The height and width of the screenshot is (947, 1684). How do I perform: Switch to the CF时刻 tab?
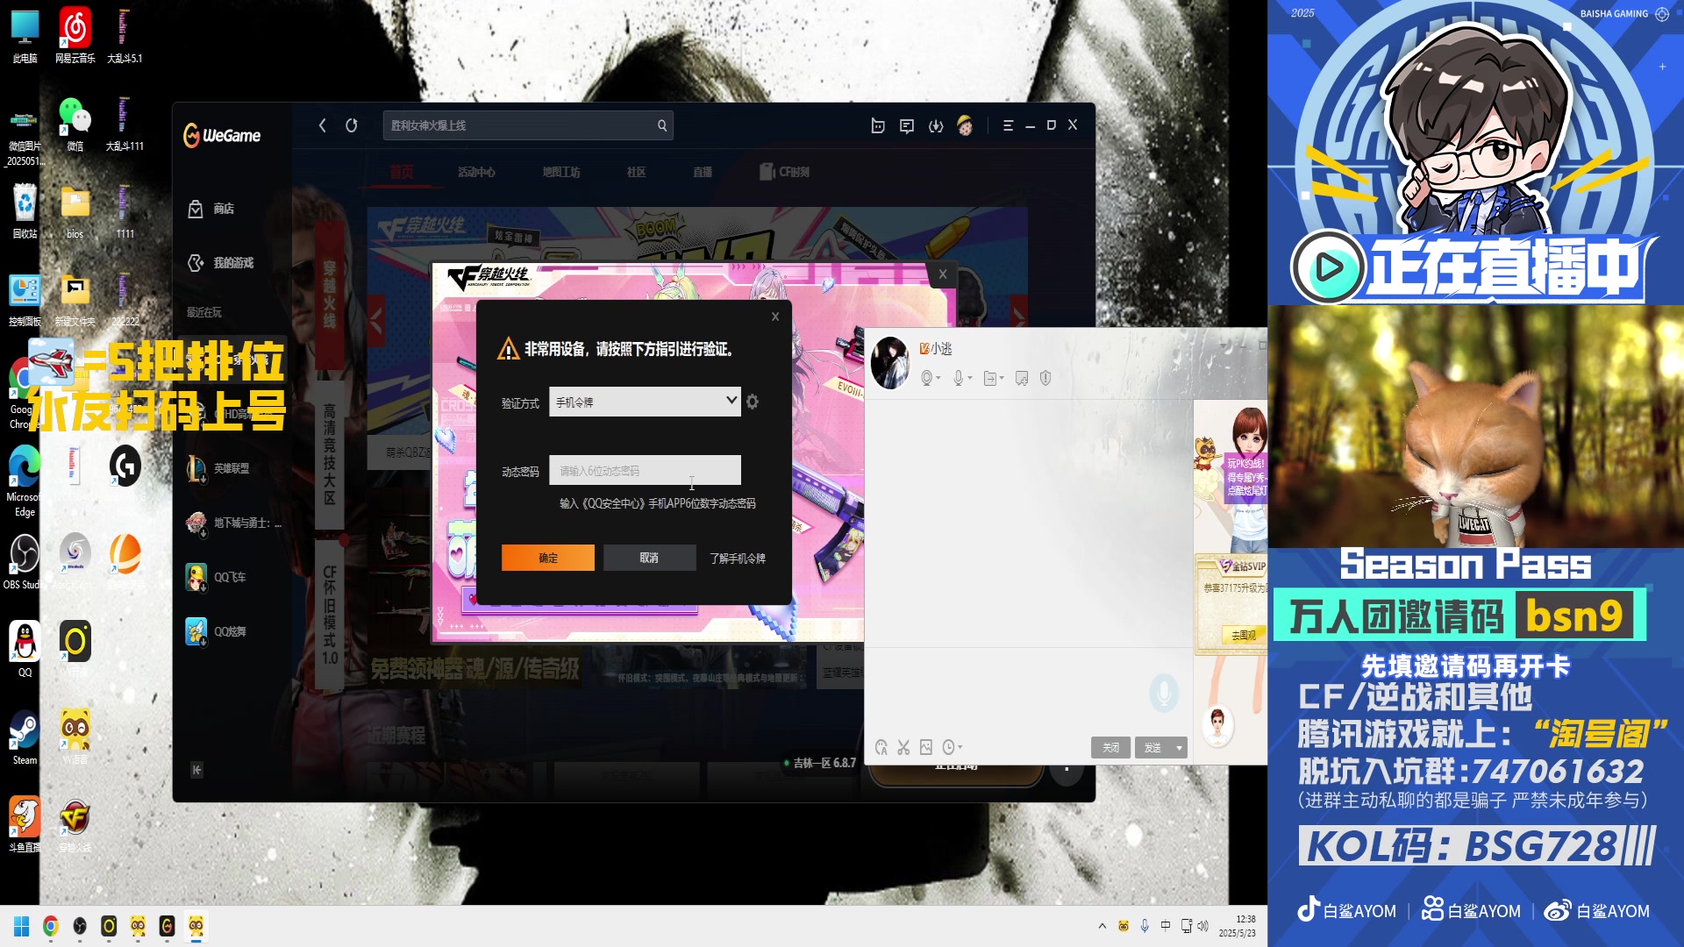point(785,172)
